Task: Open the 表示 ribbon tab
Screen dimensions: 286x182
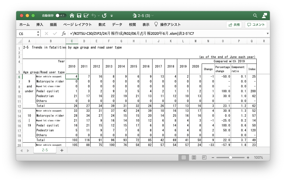Action: tap(146, 25)
